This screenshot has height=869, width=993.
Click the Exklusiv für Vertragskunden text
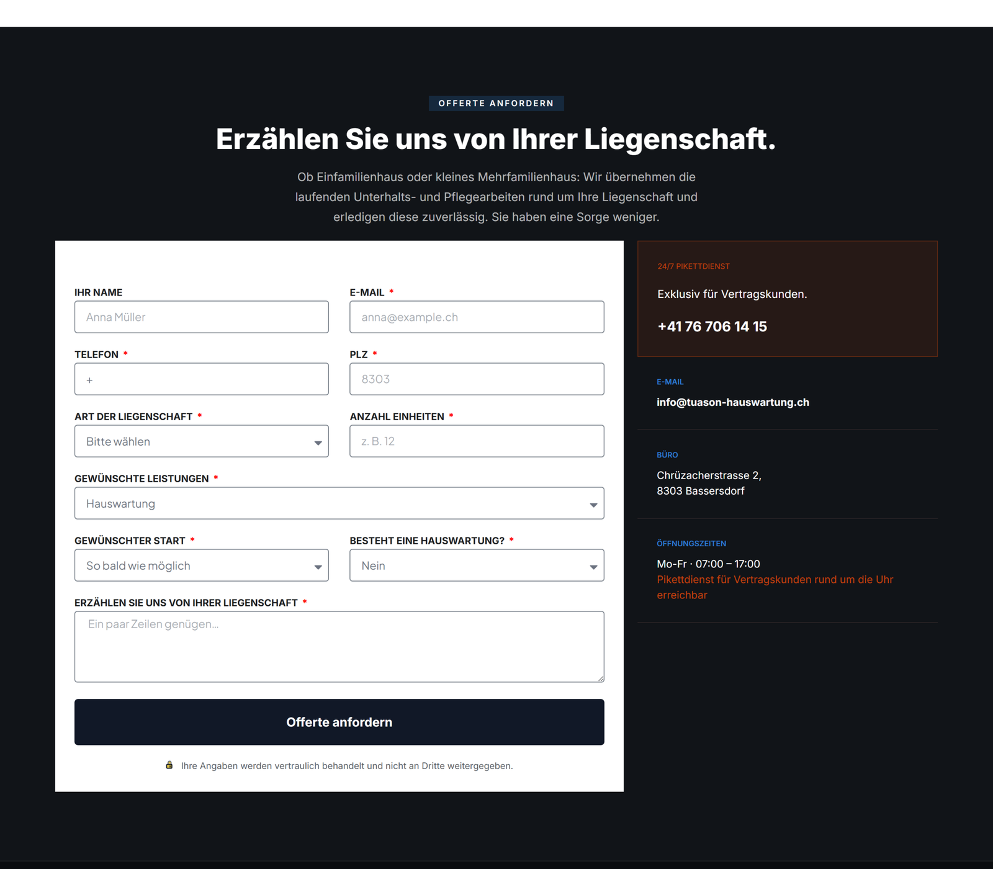point(732,294)
